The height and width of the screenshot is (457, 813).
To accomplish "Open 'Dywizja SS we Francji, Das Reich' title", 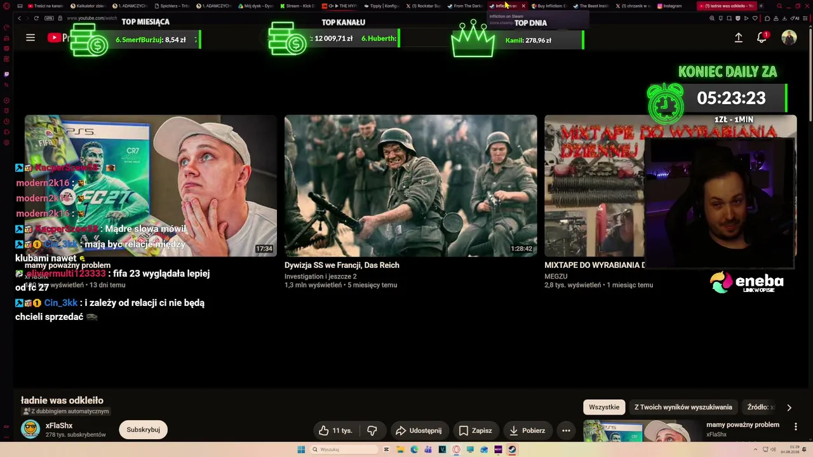I will point(342,265).
